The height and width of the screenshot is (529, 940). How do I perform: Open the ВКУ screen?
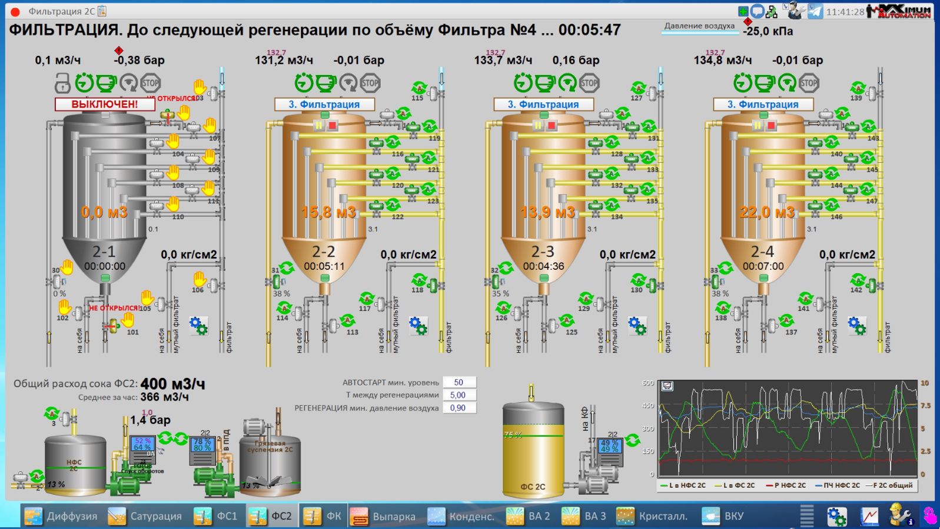click(x=723, y=516)
